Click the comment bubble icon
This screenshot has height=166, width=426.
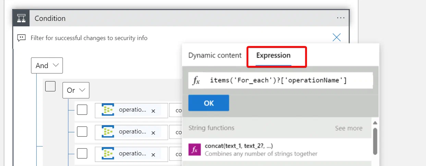22,38
